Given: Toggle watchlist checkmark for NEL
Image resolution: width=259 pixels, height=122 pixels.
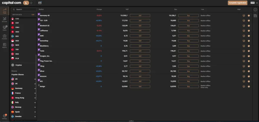Looking at the screenshot, I should pos(249,81).
